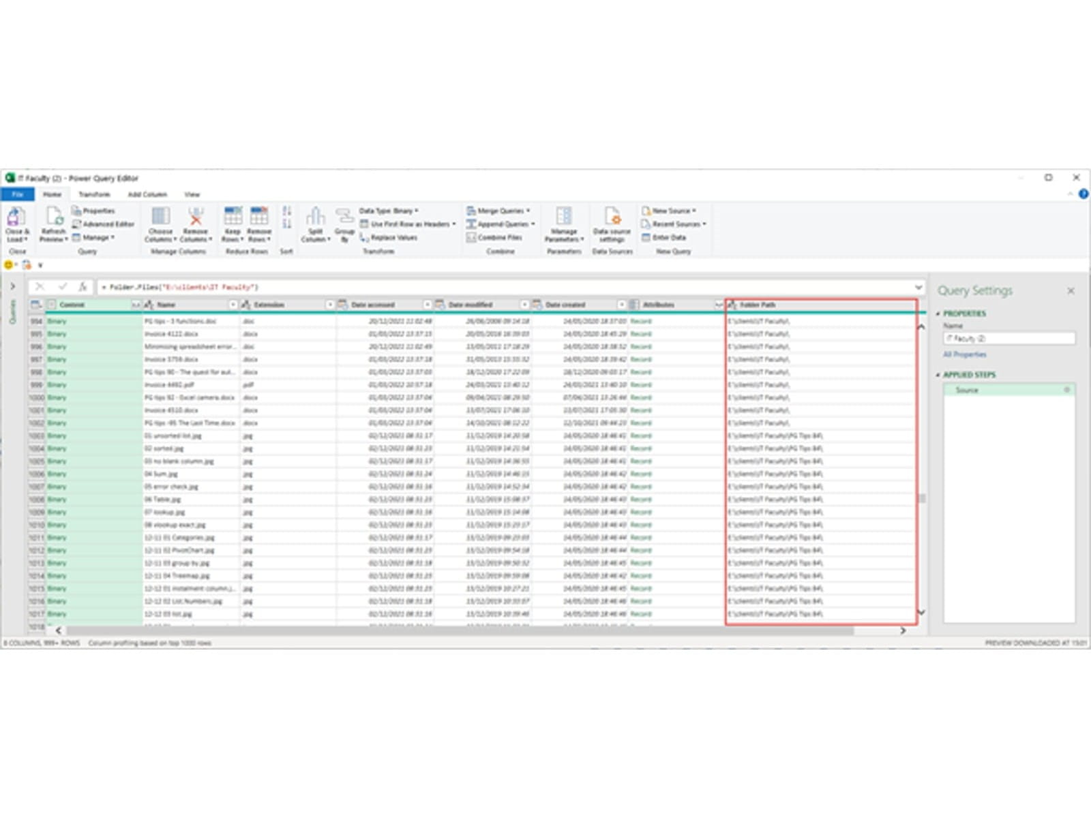Click the Remove Columns icon
Screen dimensions: 1091x818
(x=195, y=218)
